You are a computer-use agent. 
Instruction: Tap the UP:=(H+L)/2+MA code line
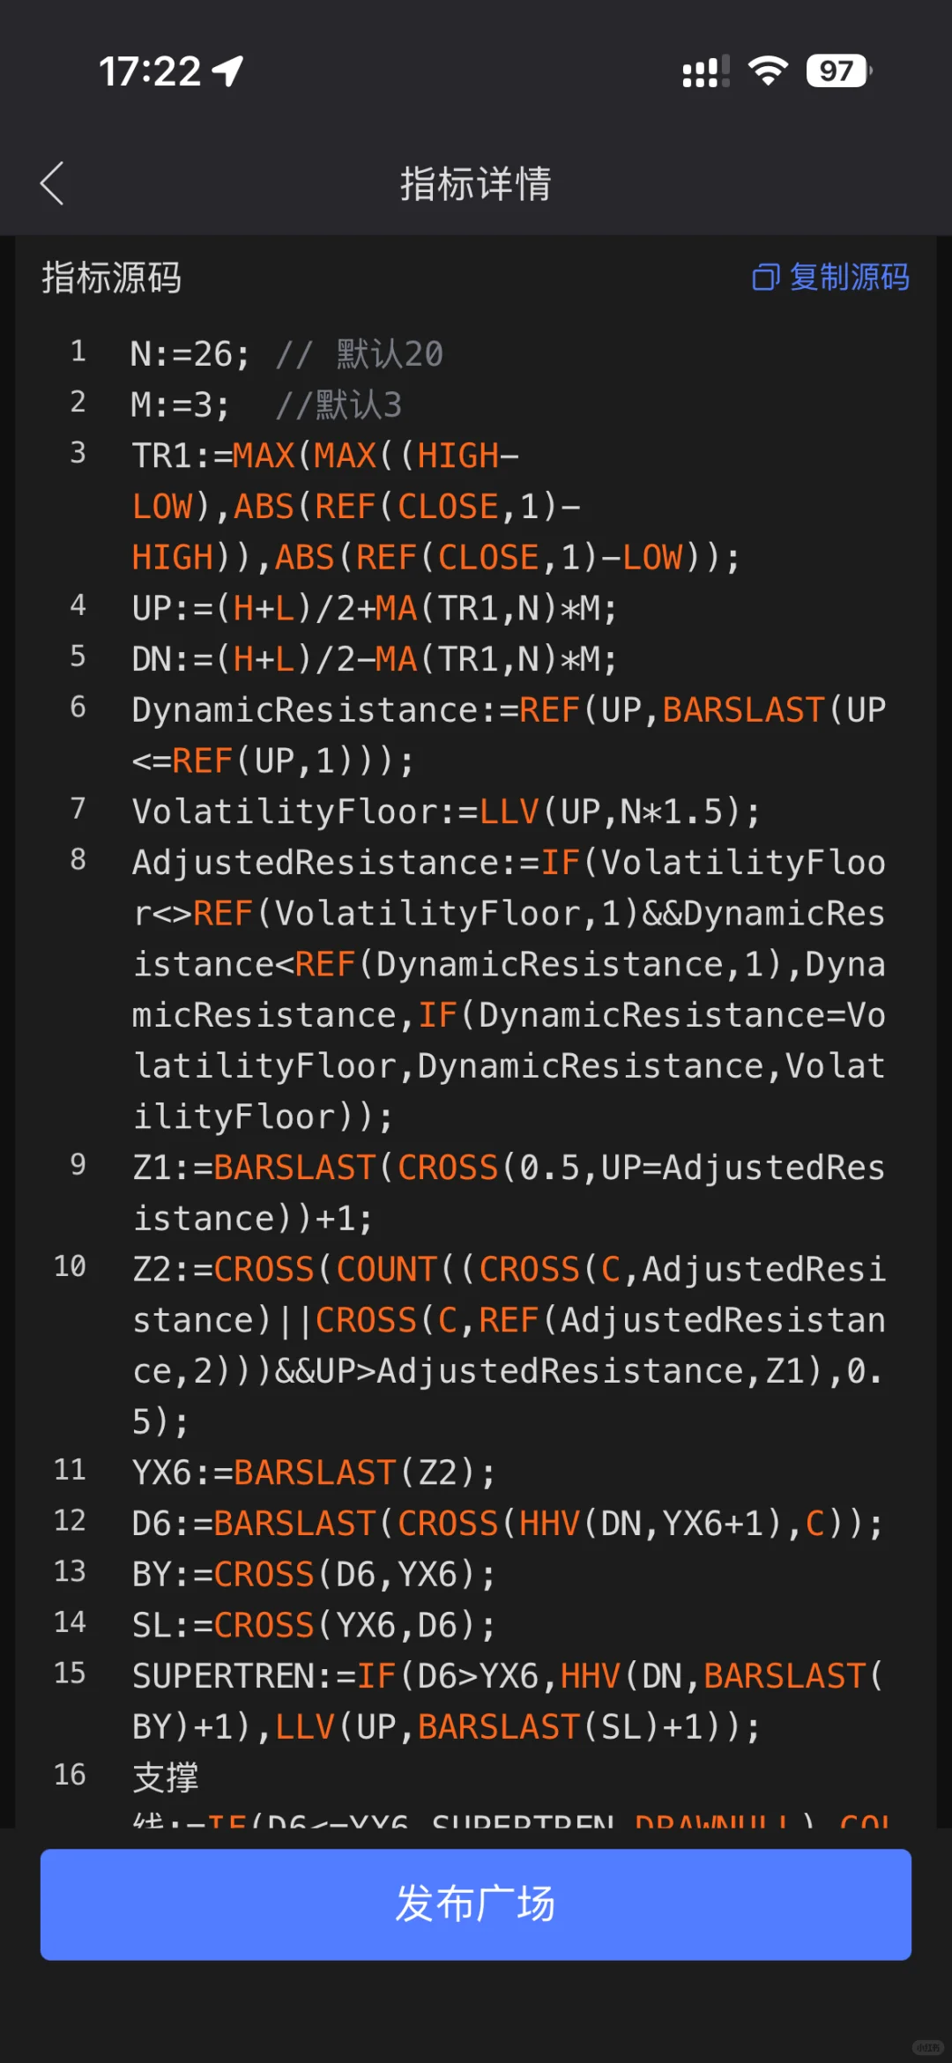pos(374,609)
